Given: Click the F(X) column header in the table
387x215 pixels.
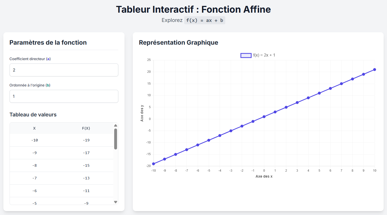Looking at the screenshot, I should coord(86,128).
